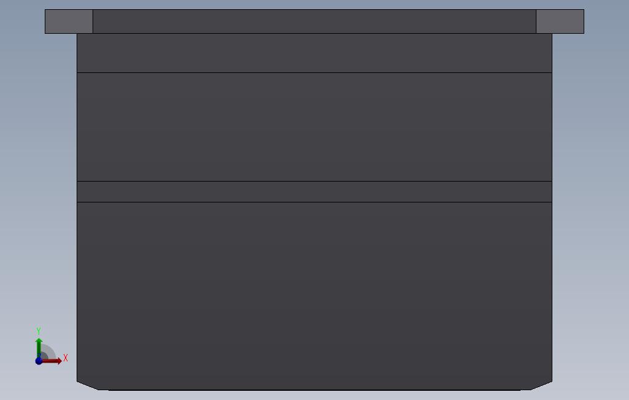
Task: Click the green Y label of the triad
Action: click(x=39, y=331)
